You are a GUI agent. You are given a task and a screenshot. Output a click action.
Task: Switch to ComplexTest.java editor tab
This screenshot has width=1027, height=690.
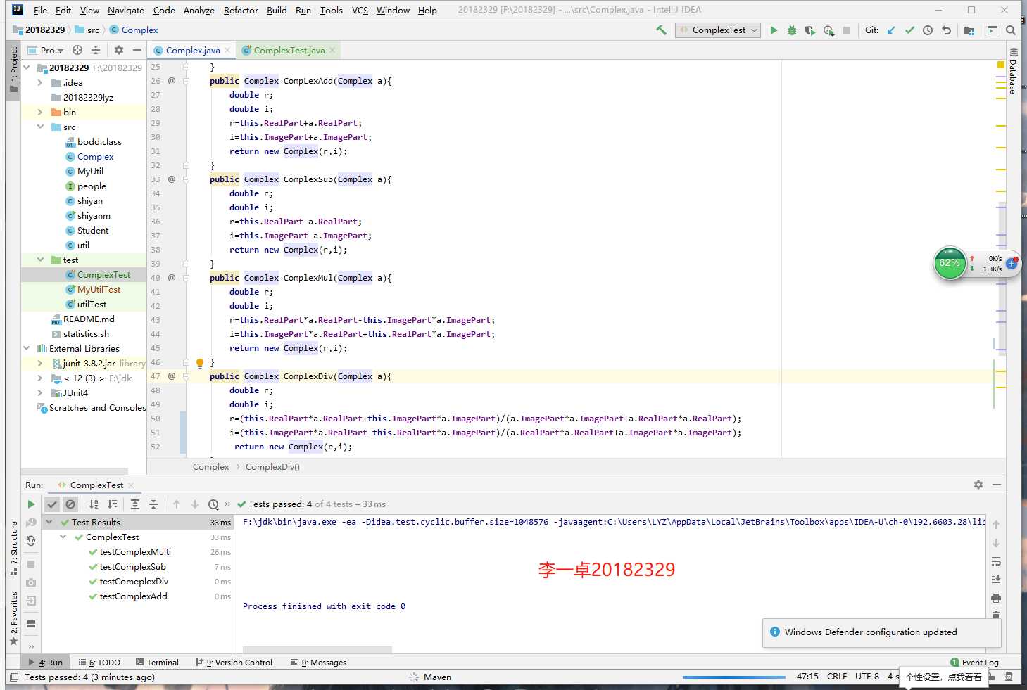click(289, 51)
